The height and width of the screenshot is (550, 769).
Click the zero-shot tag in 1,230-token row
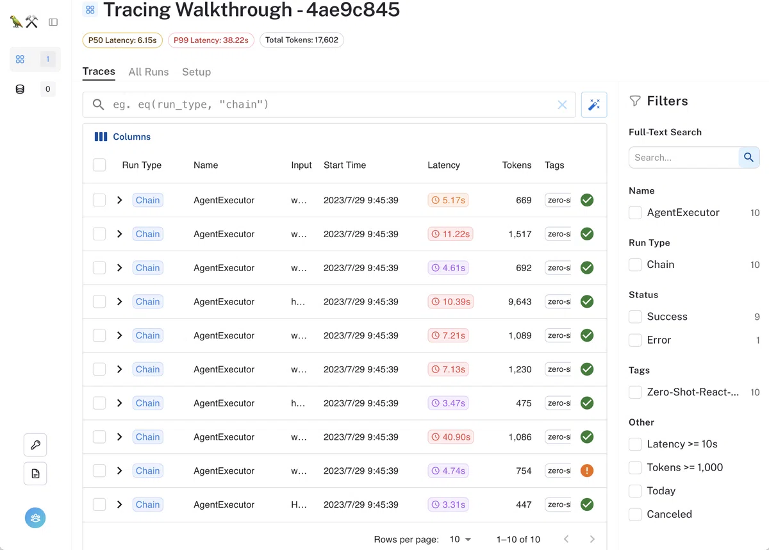558,369
